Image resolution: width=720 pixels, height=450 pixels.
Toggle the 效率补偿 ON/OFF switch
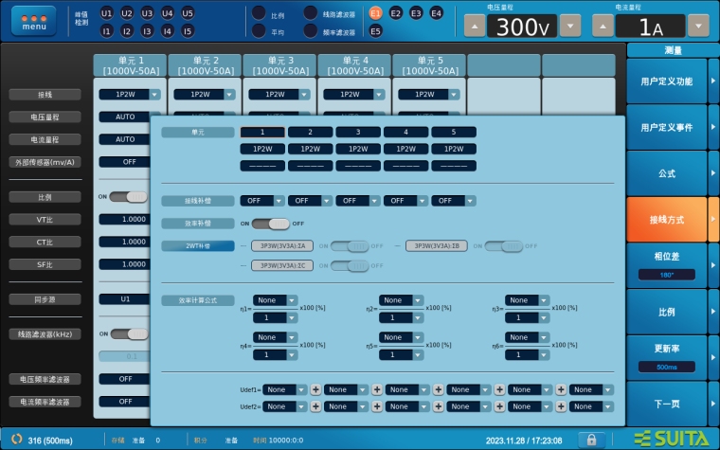coord(270,224)
